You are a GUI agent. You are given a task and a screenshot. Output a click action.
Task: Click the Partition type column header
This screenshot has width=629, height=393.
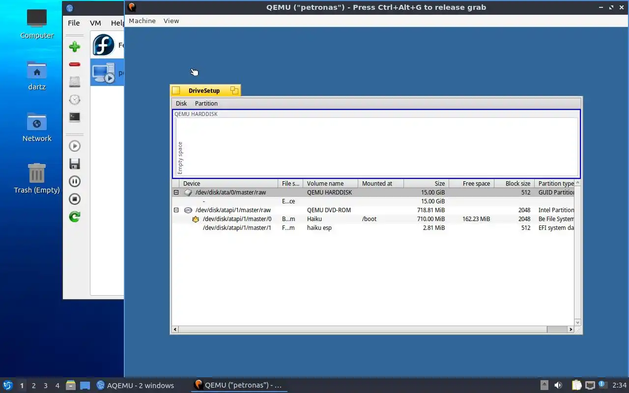[x=554, y=184]
